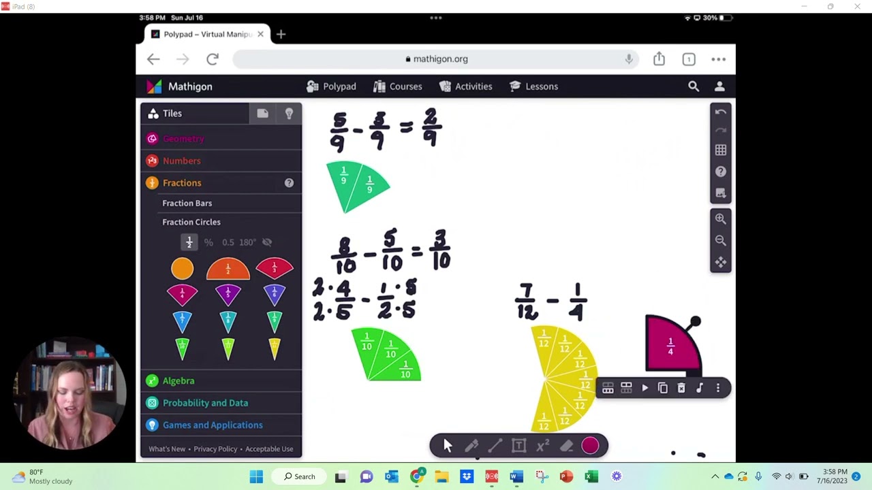This screenshot has width=872, height=490.
Task: Expand the Numbers tile category
Action: [x=221, y=161]
